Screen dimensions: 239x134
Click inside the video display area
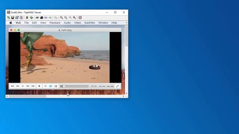click(65, 57)
